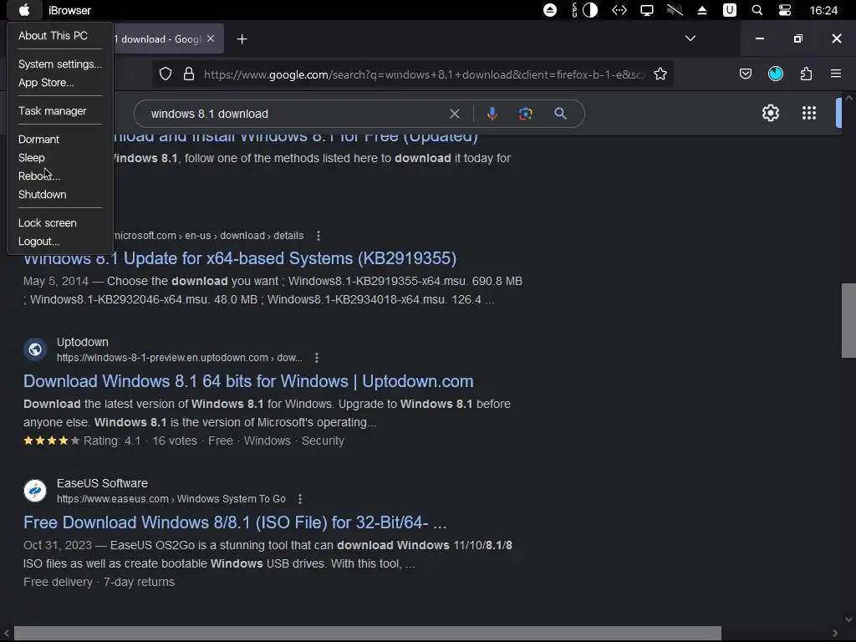Viewport: 856px width, 642px height.
Task: Open App Store... from menu
Action: pyautogui.click(x=46, y=83)
